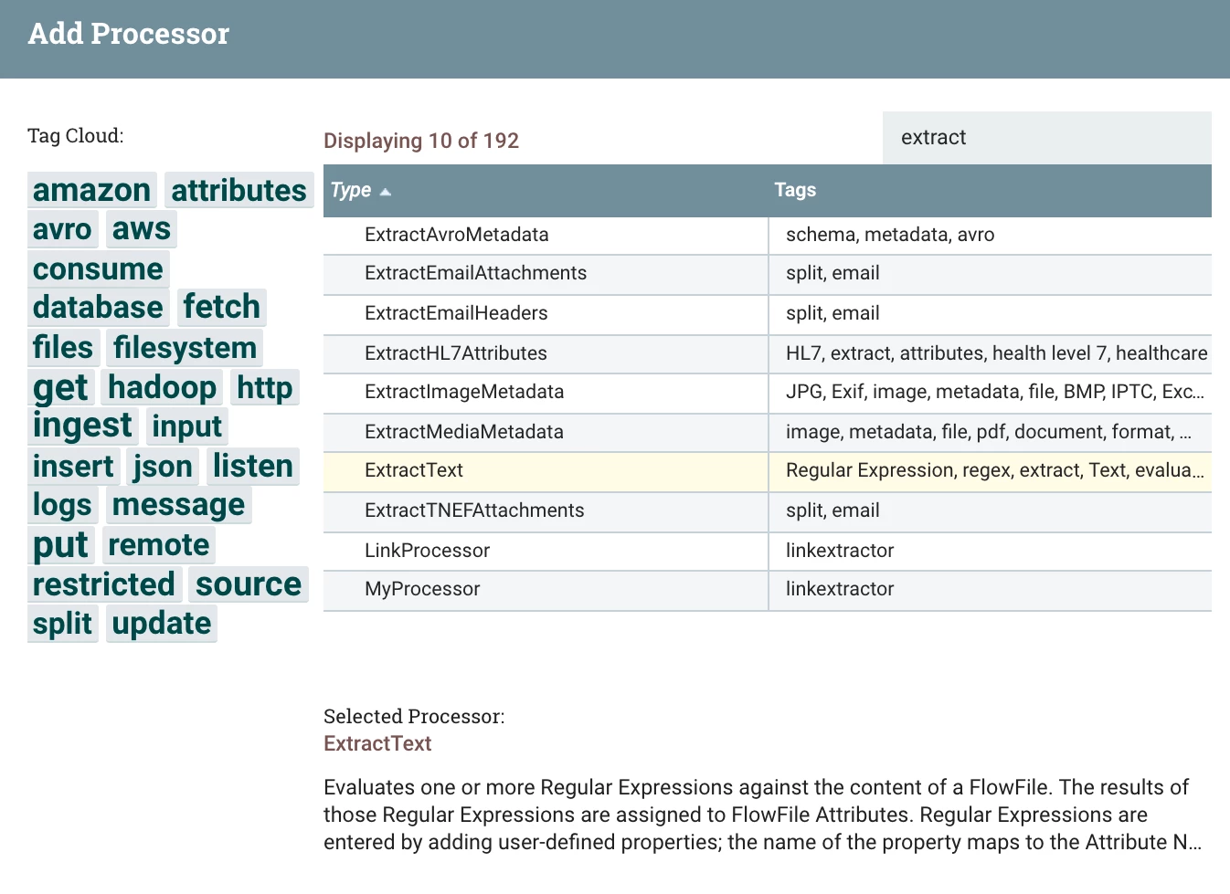Choose ExtractEmailHeaders from the list

pos(768,314)
